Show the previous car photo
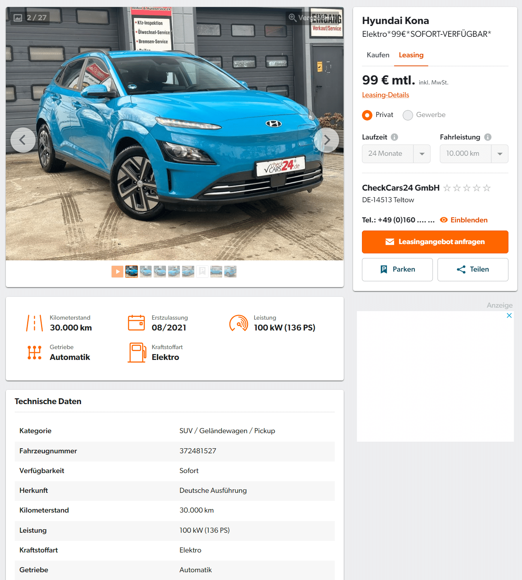Image resolution: width=522 pixels, height=580 pixels. [23, 140]
